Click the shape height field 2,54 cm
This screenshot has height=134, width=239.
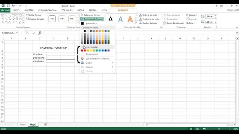(x=210, y=16)
